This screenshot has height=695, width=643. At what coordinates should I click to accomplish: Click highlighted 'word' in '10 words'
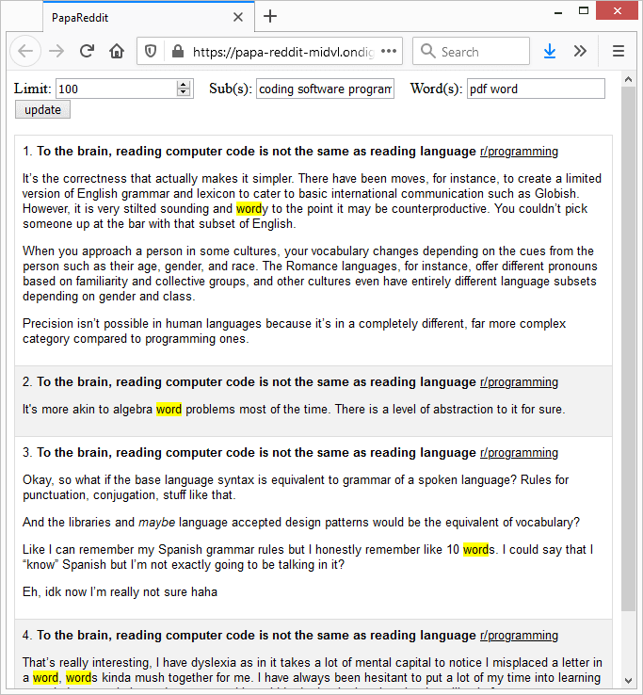(x=476, y=550)
